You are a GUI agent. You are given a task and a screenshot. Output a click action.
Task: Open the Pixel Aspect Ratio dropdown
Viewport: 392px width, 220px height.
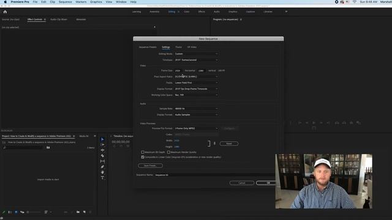pyautogui.click(x=196, y=76)
